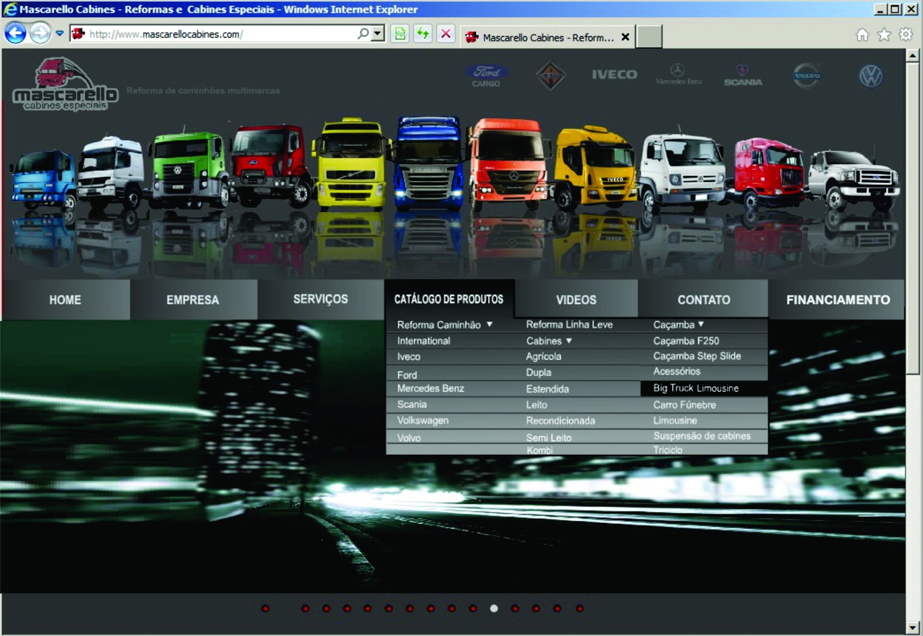This screenshot has width=923, height=636.
Task: Select the last red slideshow dot
Action: [580, 608]
